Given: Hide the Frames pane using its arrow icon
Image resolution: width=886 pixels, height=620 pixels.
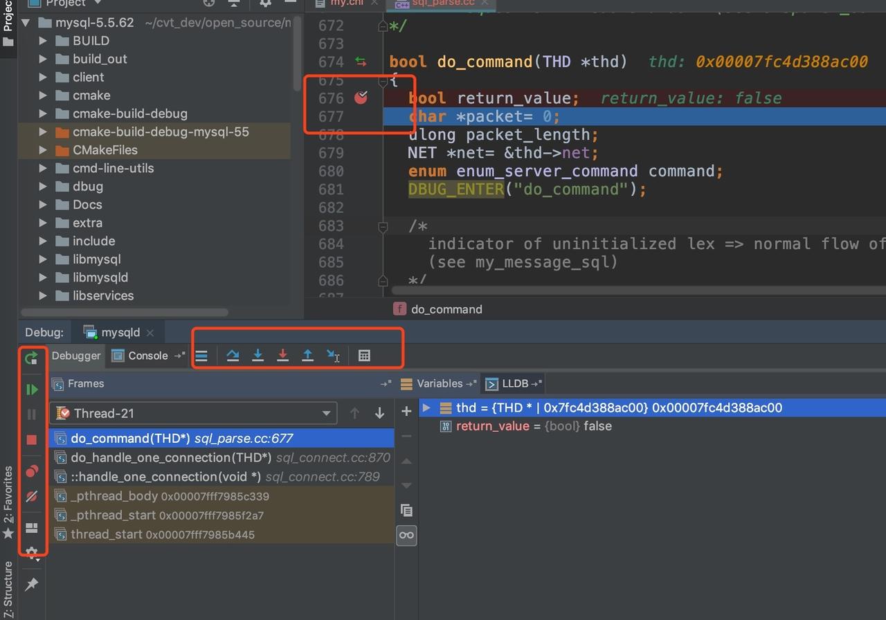Looking at the screenshot, I should [x=386, y=383].
